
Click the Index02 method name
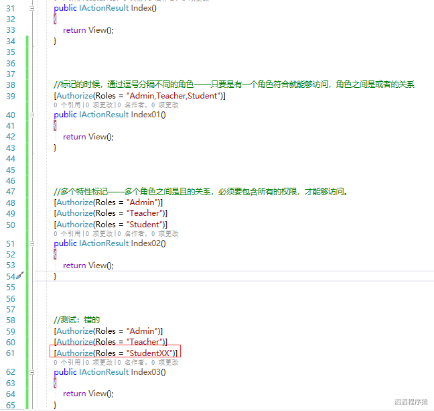[146, 243]
